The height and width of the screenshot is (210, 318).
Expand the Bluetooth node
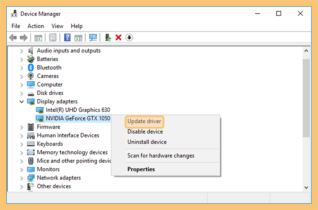[x=22, y=68]
